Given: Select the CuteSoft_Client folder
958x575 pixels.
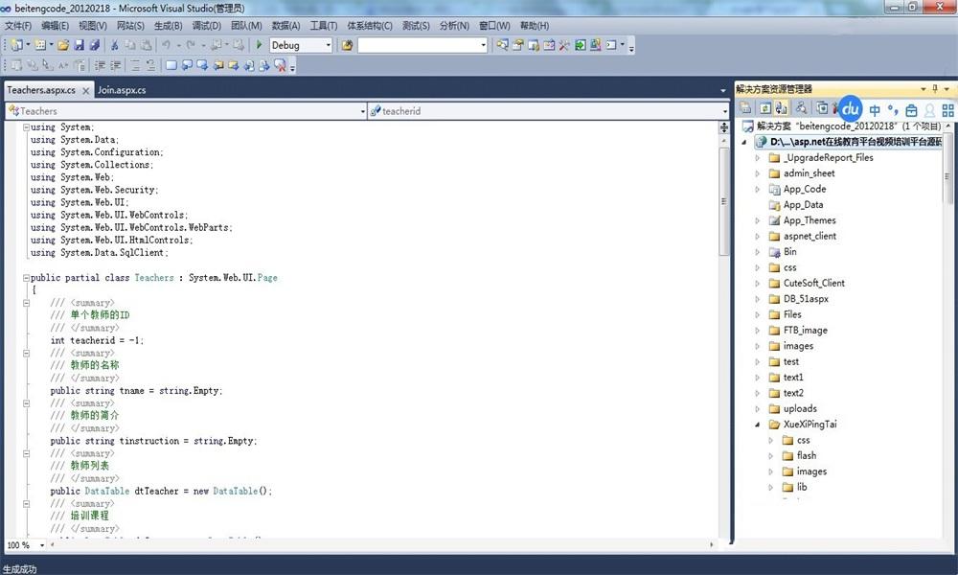Looking at the screenshot, I should pyautogui.click(x=813, y=283).
